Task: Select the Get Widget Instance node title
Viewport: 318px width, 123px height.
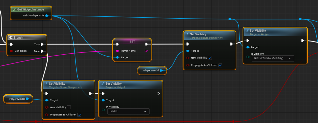Action: click(x=31, y=9)
